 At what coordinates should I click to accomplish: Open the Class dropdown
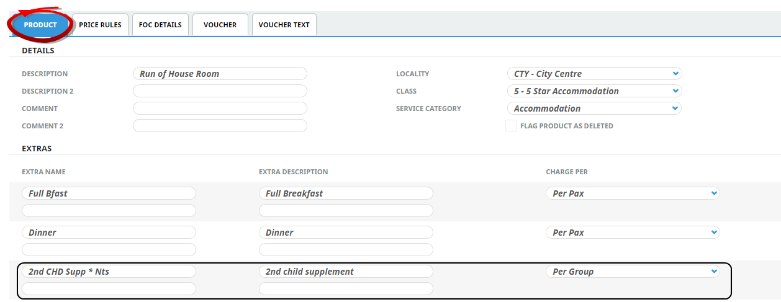[594, 91]
